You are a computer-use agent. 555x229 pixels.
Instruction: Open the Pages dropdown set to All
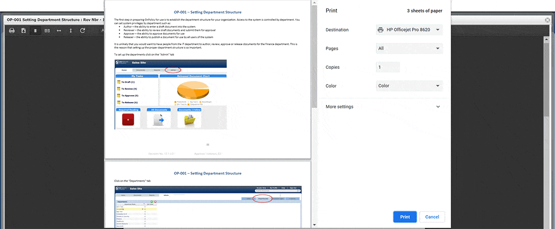[409, 48]
